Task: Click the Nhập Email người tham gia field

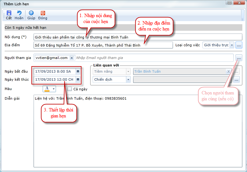Action: (x=152, y=58)
